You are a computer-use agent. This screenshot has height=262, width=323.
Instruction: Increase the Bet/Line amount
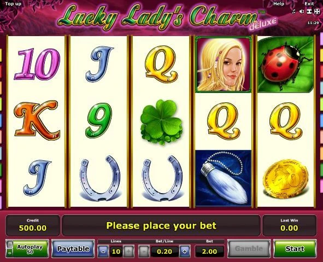pos(185,251)
